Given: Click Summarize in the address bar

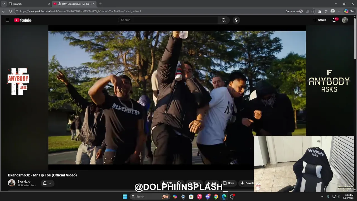Looking at the screenshot, I should click(294, 11).
